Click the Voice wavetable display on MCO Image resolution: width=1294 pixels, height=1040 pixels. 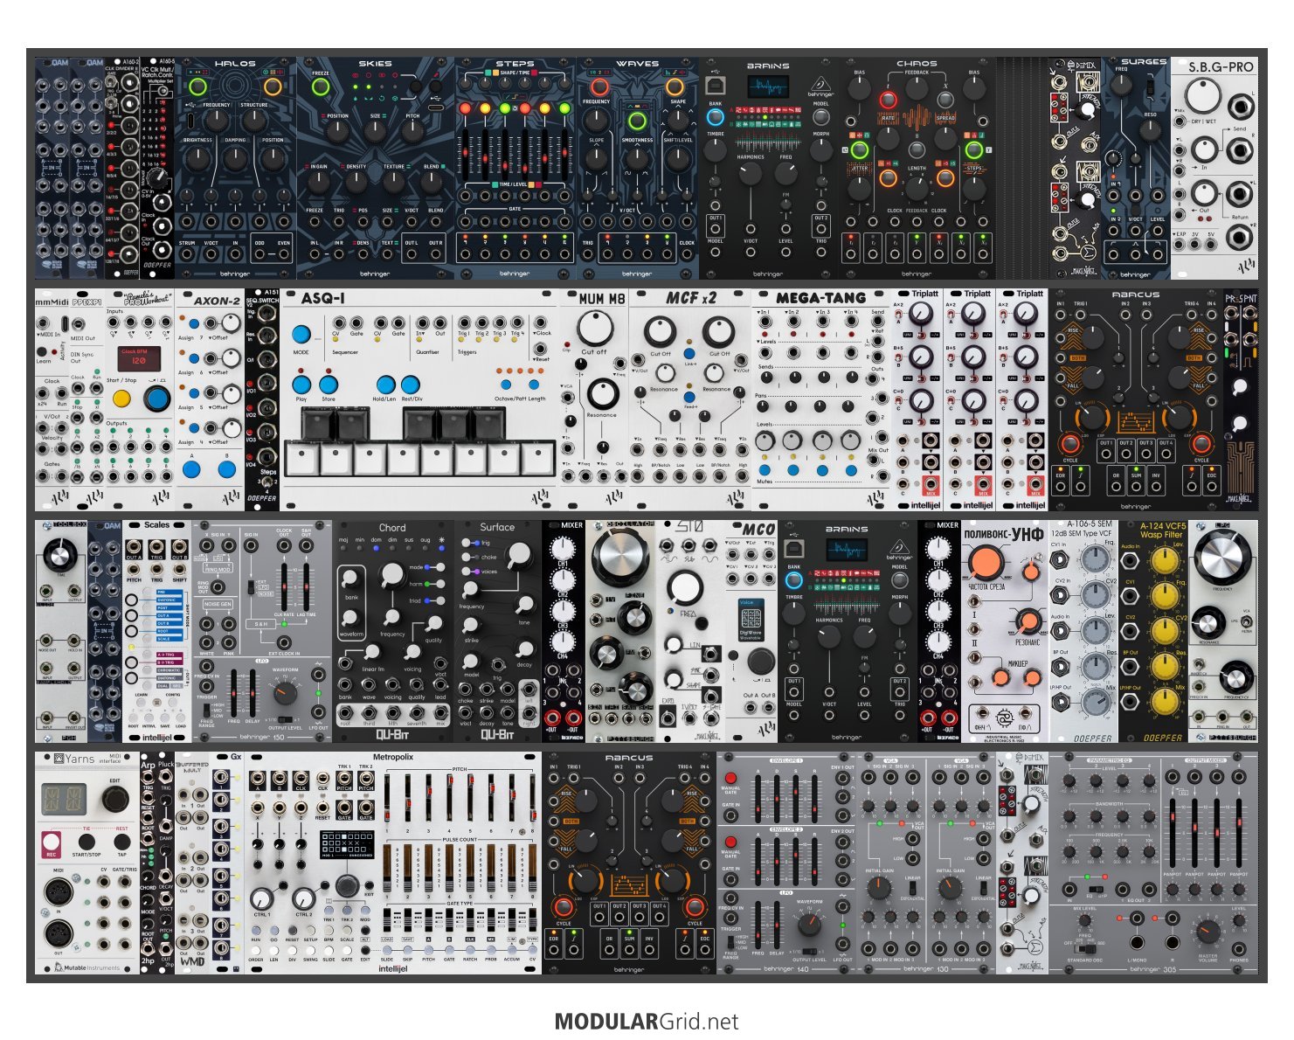(751, 619)
